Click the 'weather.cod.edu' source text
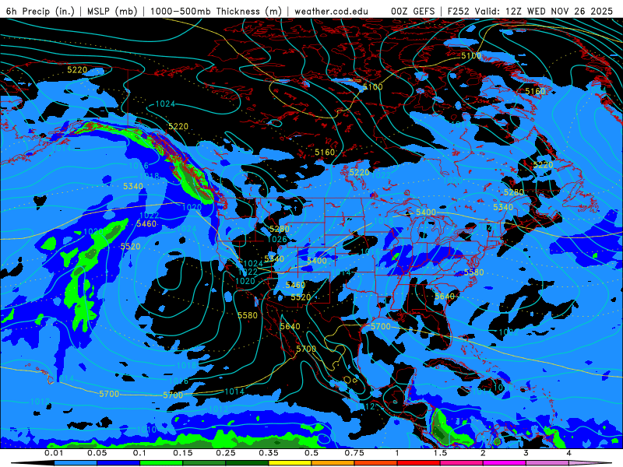623x467 pixels. (331, 11)
